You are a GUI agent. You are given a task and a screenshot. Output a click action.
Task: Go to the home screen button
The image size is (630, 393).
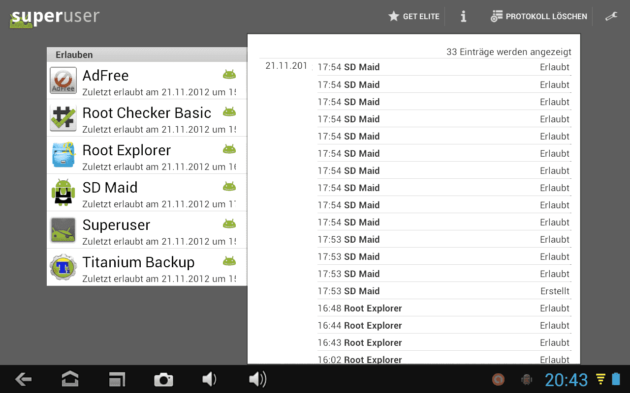coord(70,379)
